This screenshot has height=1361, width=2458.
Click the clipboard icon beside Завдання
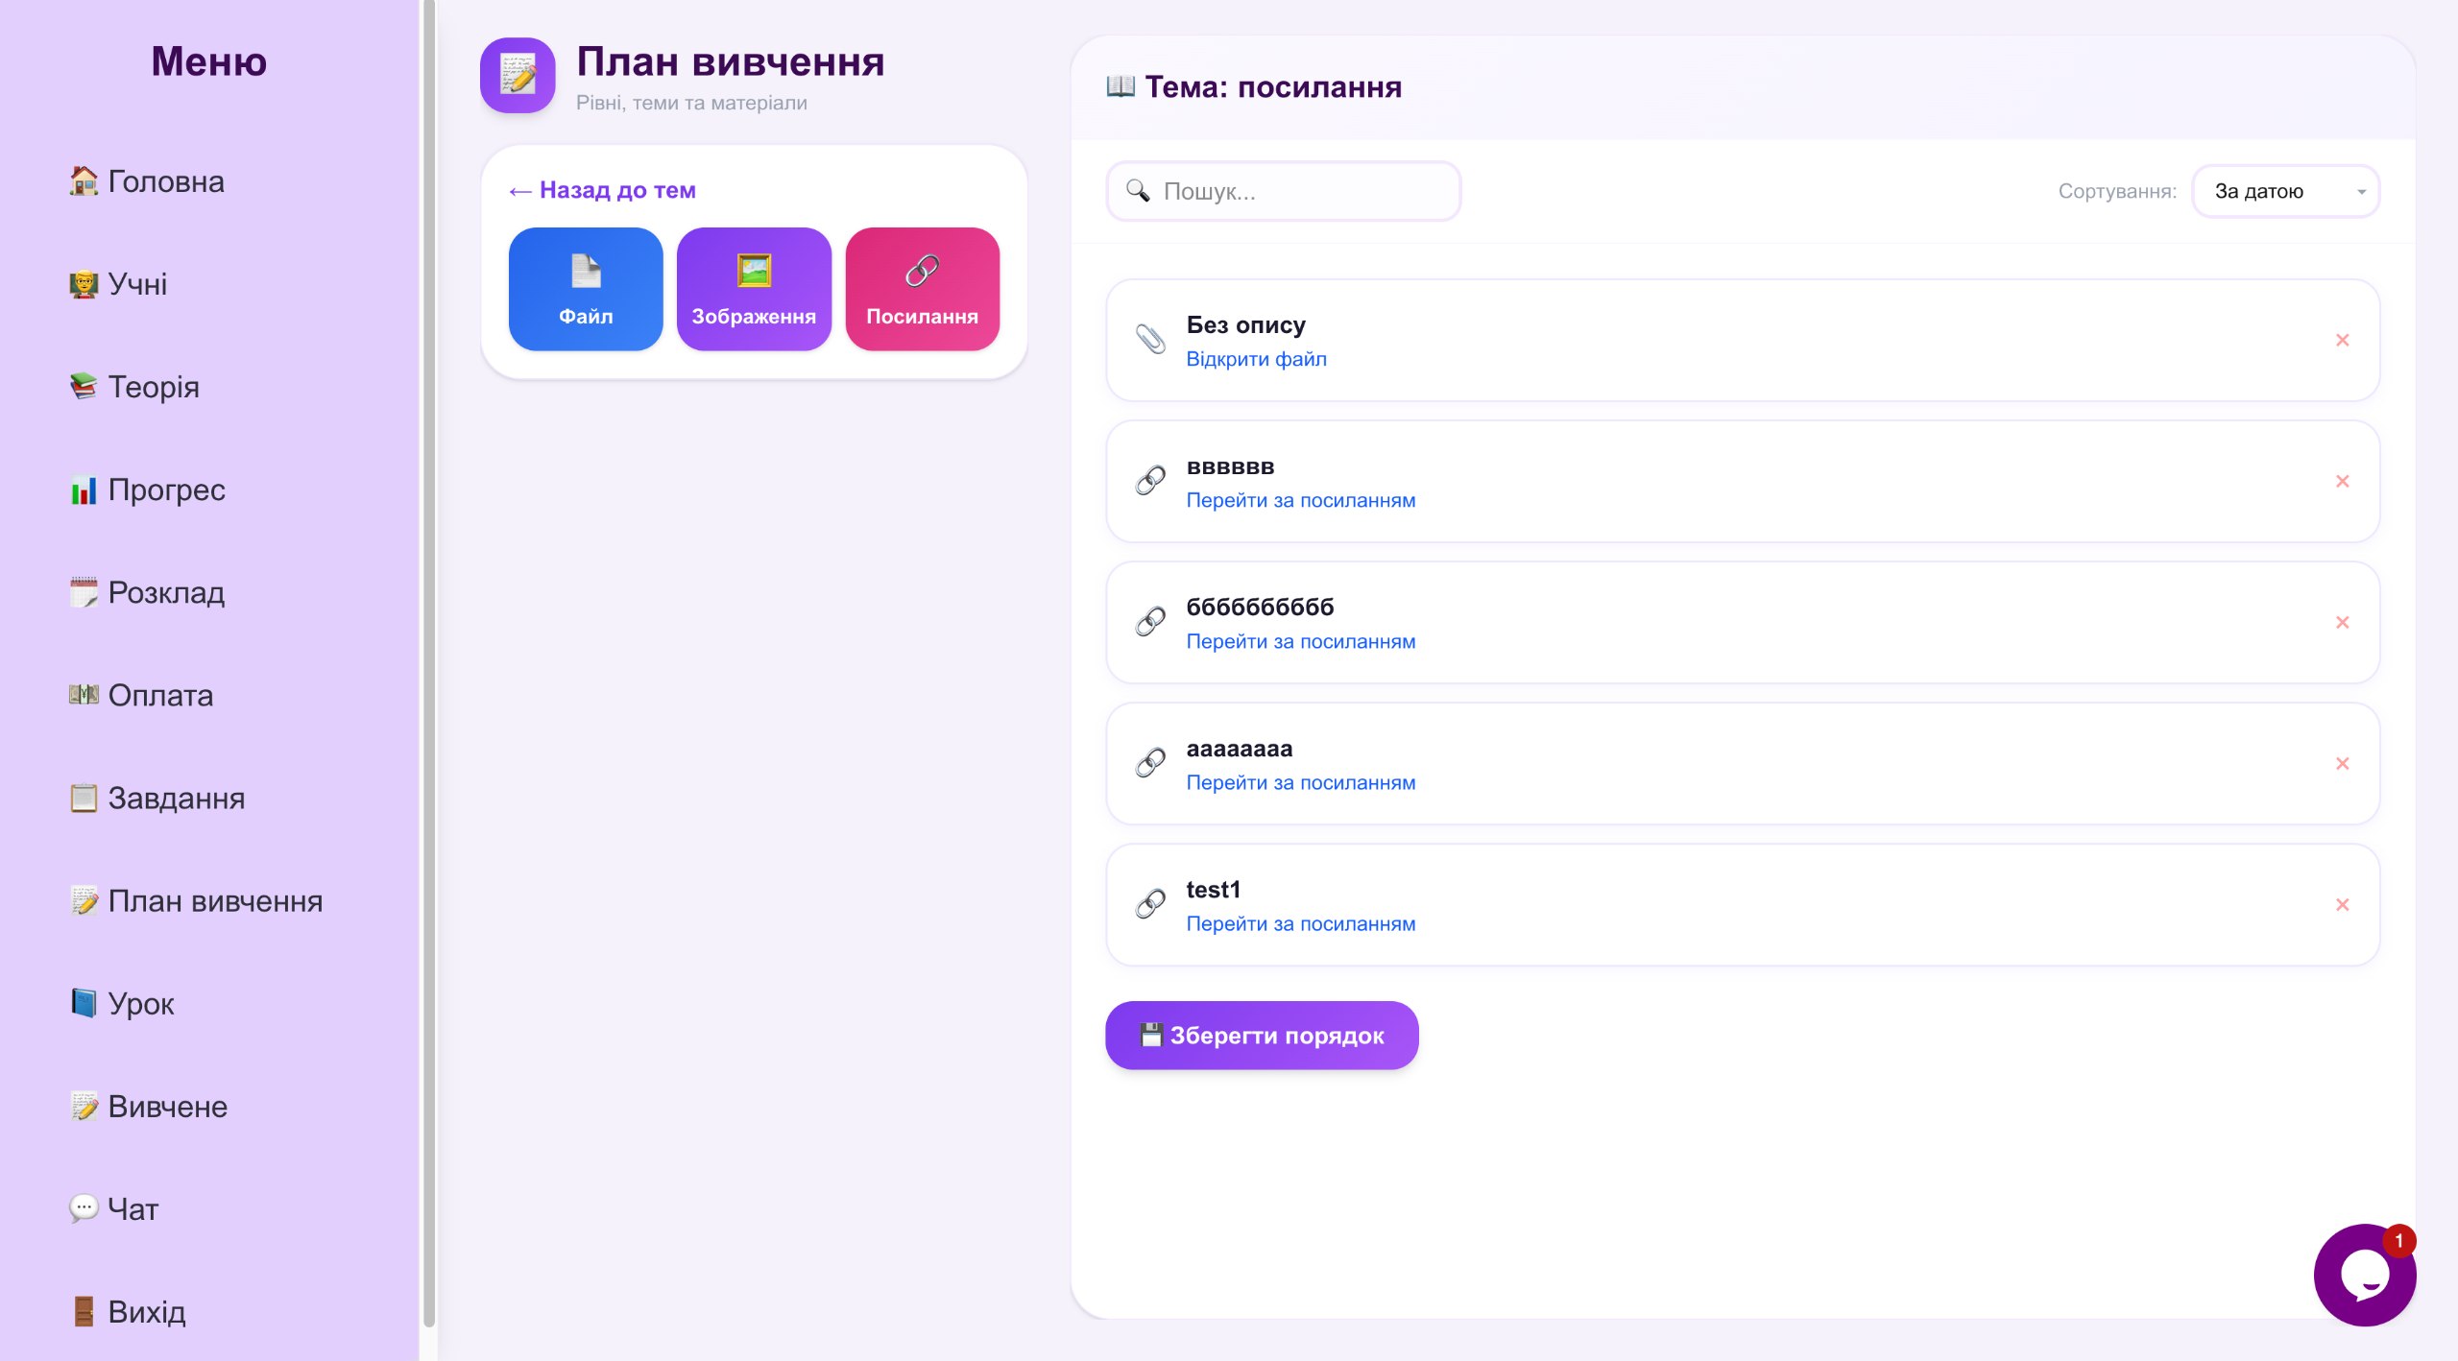coord(84,798)
